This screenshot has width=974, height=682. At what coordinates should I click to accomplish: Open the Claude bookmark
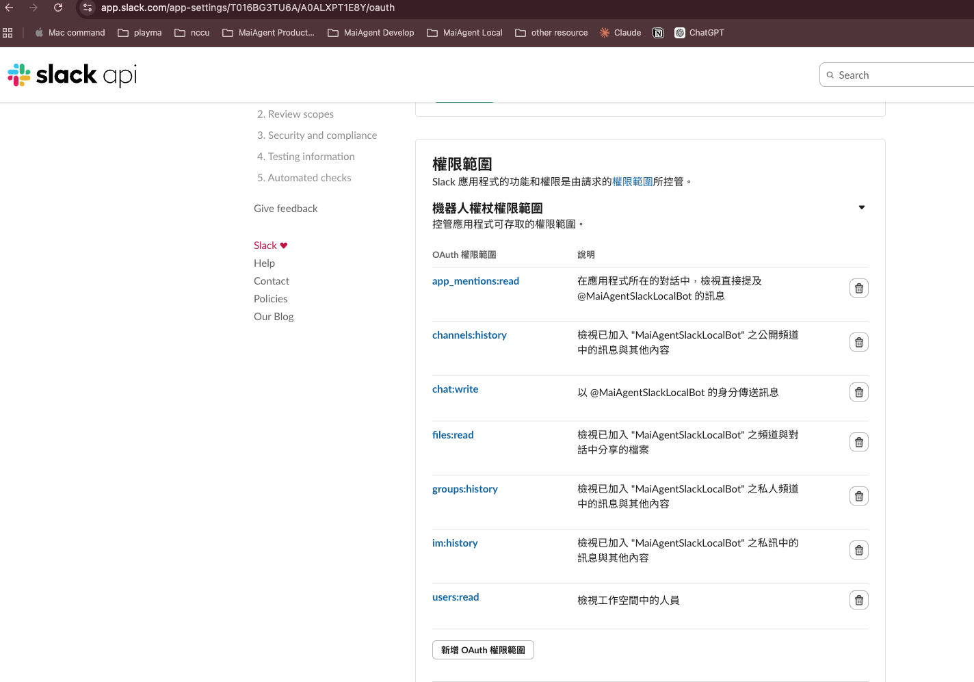click(x=620, y=33)
